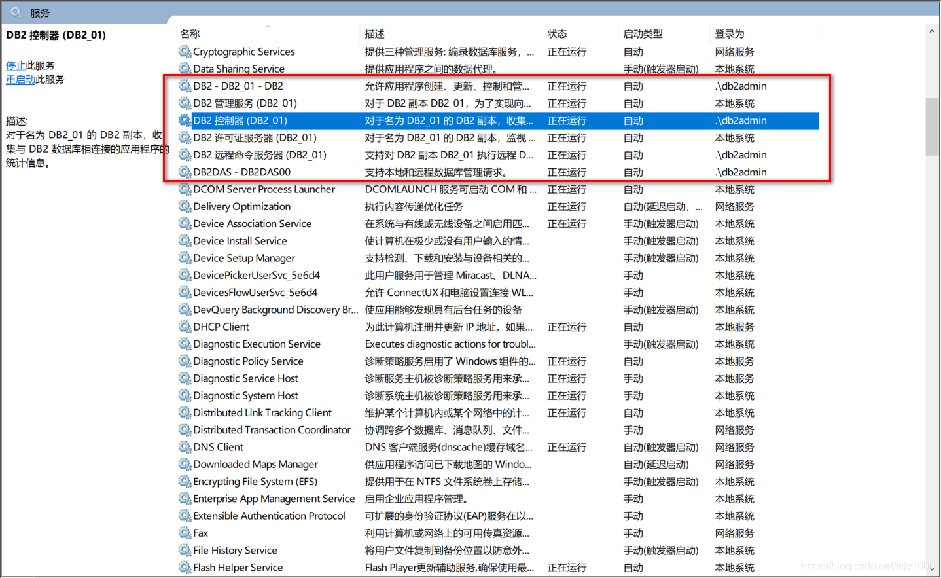Click gear icon of File History Service
Screen dimensions: 941x578
click(x=185, y=551)
